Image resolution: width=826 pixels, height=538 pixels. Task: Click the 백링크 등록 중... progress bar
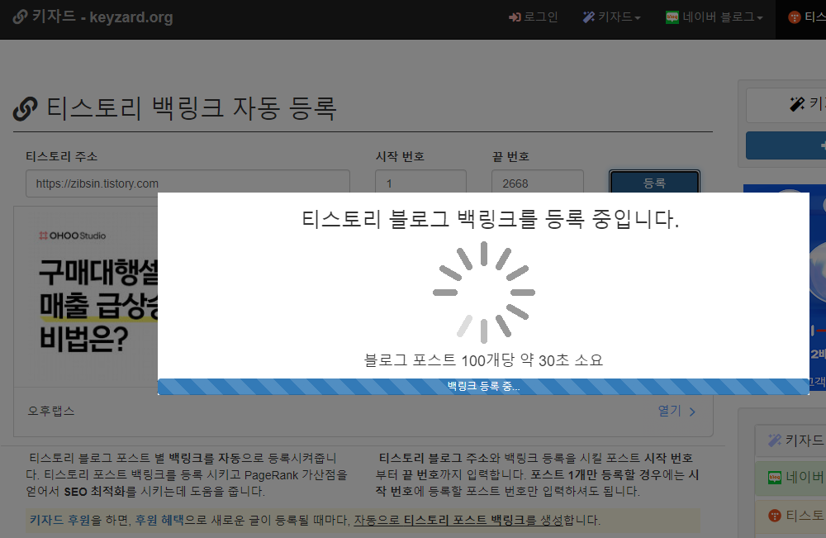pos(483,386)
